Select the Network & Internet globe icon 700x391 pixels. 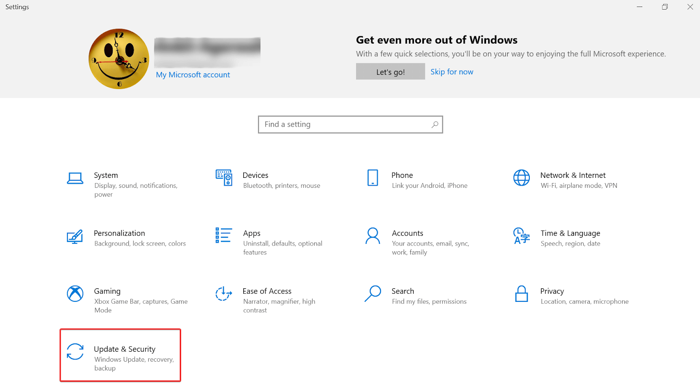(521, 178)
